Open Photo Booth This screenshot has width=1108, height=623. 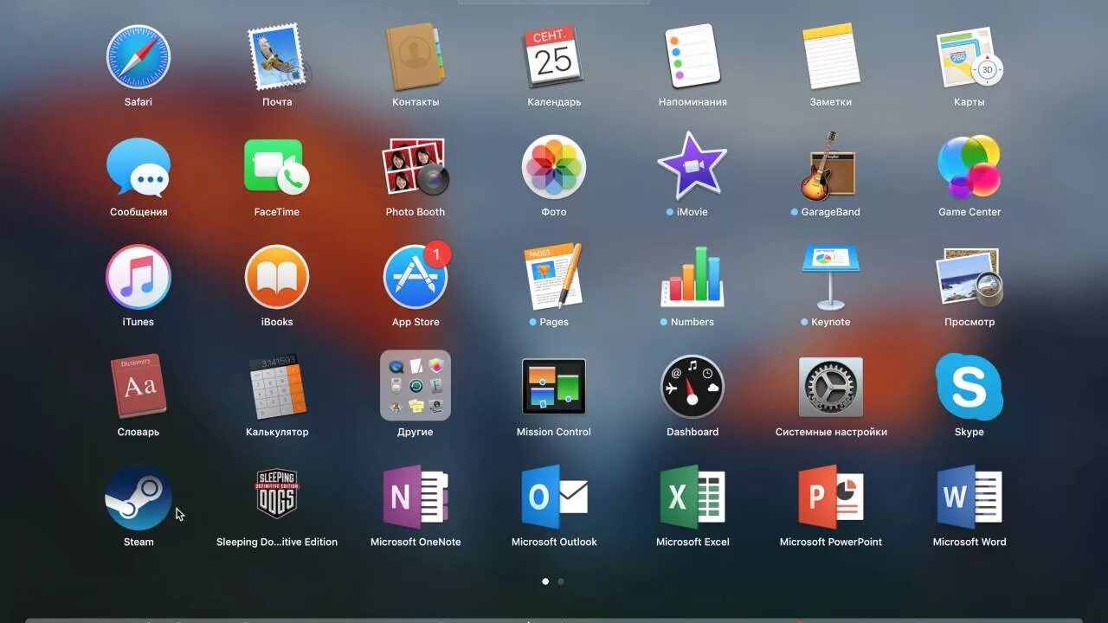pyautogui.click(x=415, y=167)
